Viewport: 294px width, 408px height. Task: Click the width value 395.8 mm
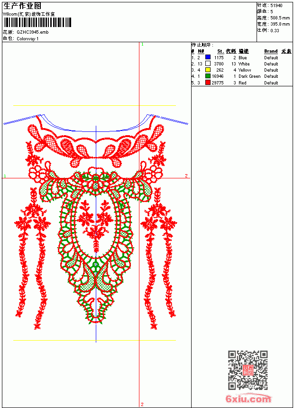pyautogui.click(x=280, y=24)
